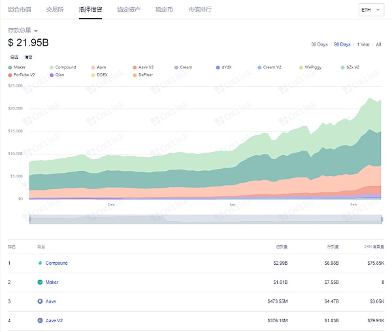
Task: Hide the dYdX series via legend
Action: click(x=218, y=67)
